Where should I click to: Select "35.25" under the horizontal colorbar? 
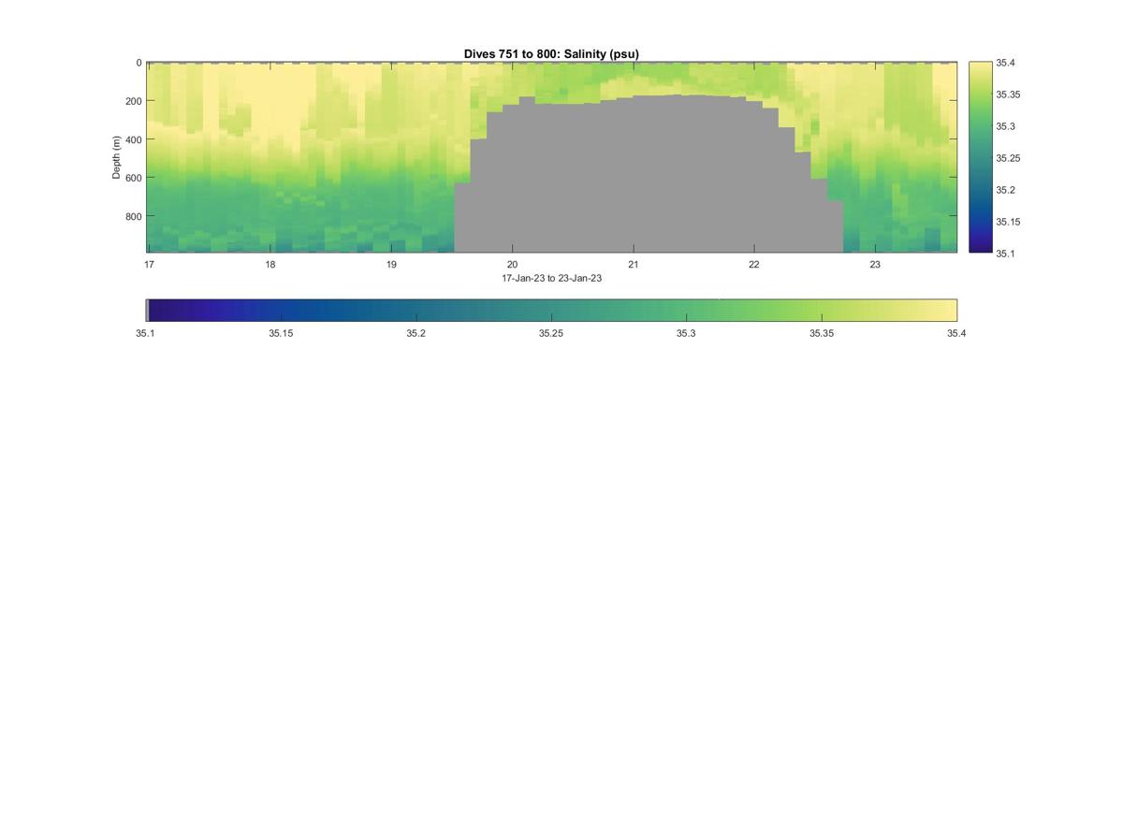(551, 333)
